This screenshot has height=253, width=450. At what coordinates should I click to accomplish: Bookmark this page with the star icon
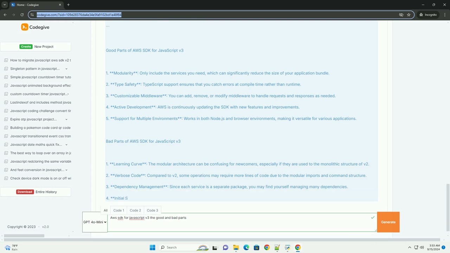tap(409, 15)
